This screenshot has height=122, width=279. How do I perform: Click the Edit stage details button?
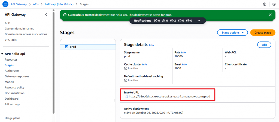pyautogui.click(x=264, y=45)
